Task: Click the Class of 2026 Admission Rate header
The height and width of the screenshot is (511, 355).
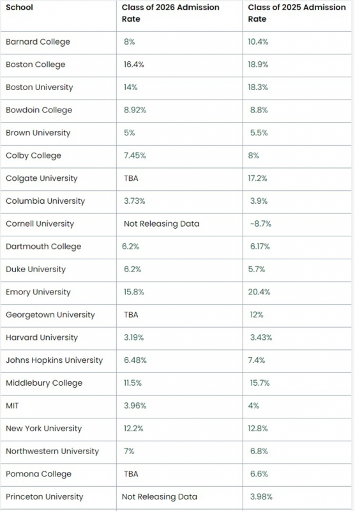Action: point(170,13)
